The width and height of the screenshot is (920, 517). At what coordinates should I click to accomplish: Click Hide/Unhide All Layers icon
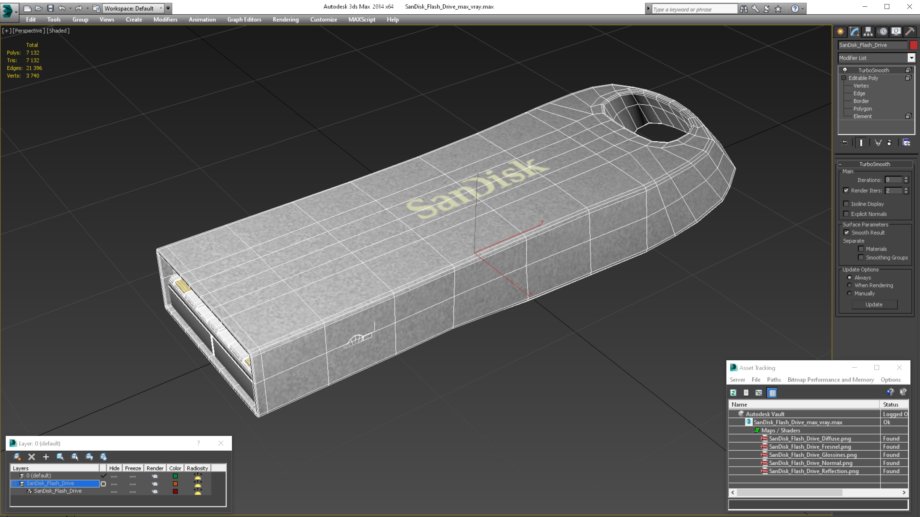pyautogui.click(x=89, y=457)
